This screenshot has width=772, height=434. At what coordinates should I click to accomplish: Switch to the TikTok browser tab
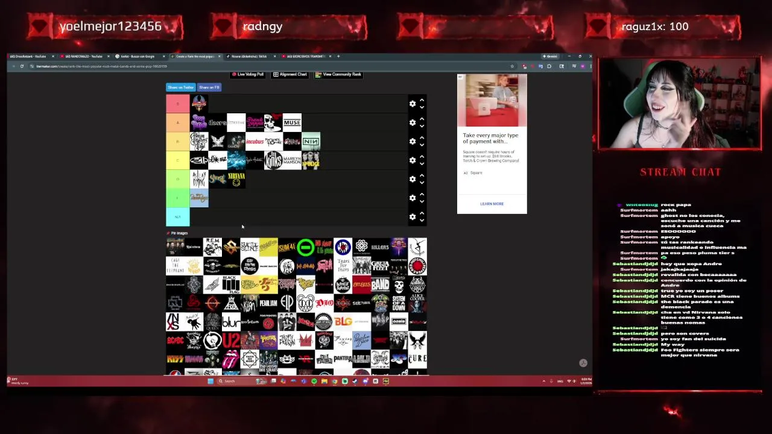point(250,57)
